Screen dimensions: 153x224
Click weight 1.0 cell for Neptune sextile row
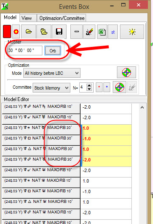pos(106,183)
